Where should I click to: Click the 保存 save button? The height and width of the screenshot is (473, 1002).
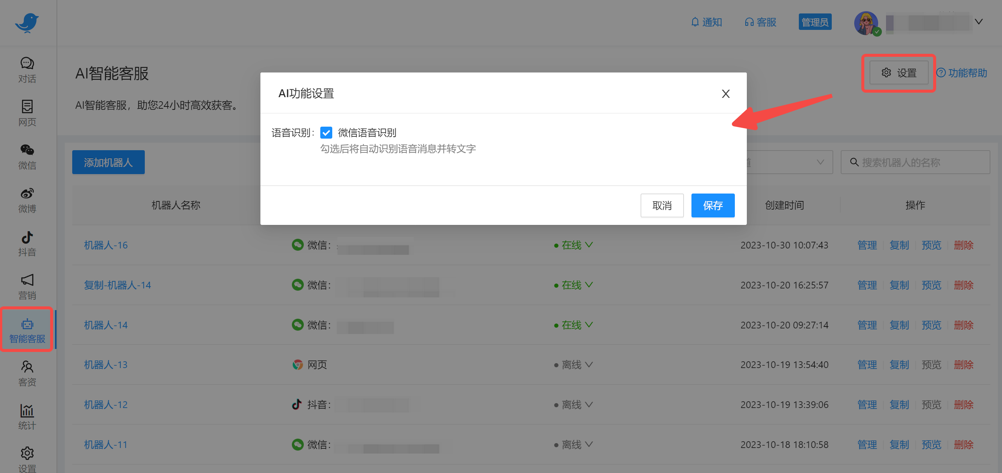713,205
